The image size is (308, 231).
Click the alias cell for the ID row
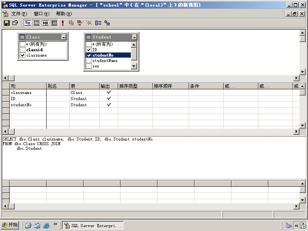(58, 99)
